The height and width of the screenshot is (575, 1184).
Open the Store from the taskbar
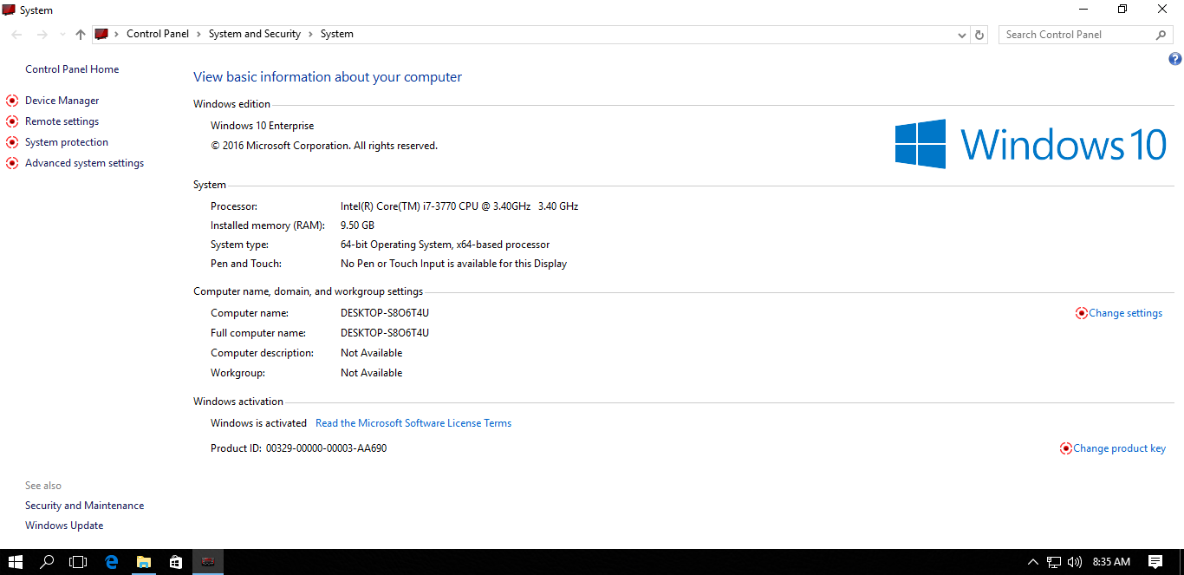pos(176,562)
